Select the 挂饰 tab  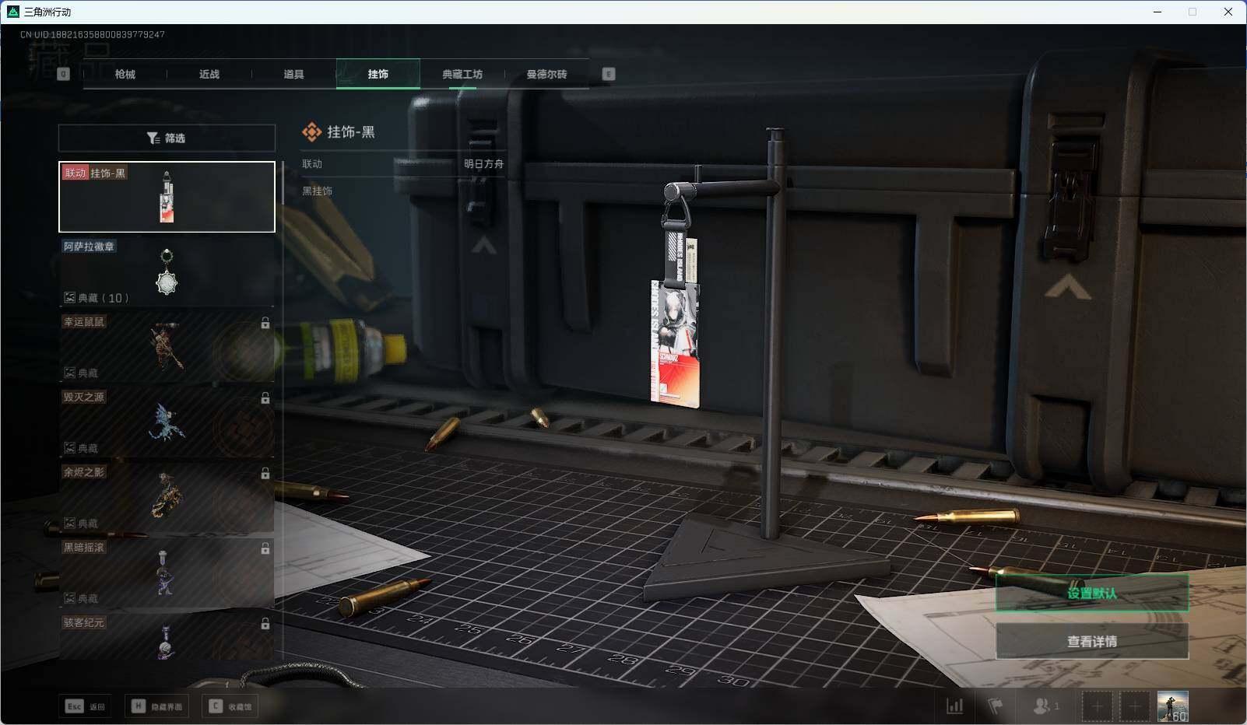(378, 74)
